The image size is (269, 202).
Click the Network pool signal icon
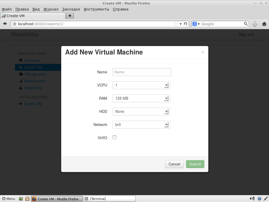(x=21, y=81)
